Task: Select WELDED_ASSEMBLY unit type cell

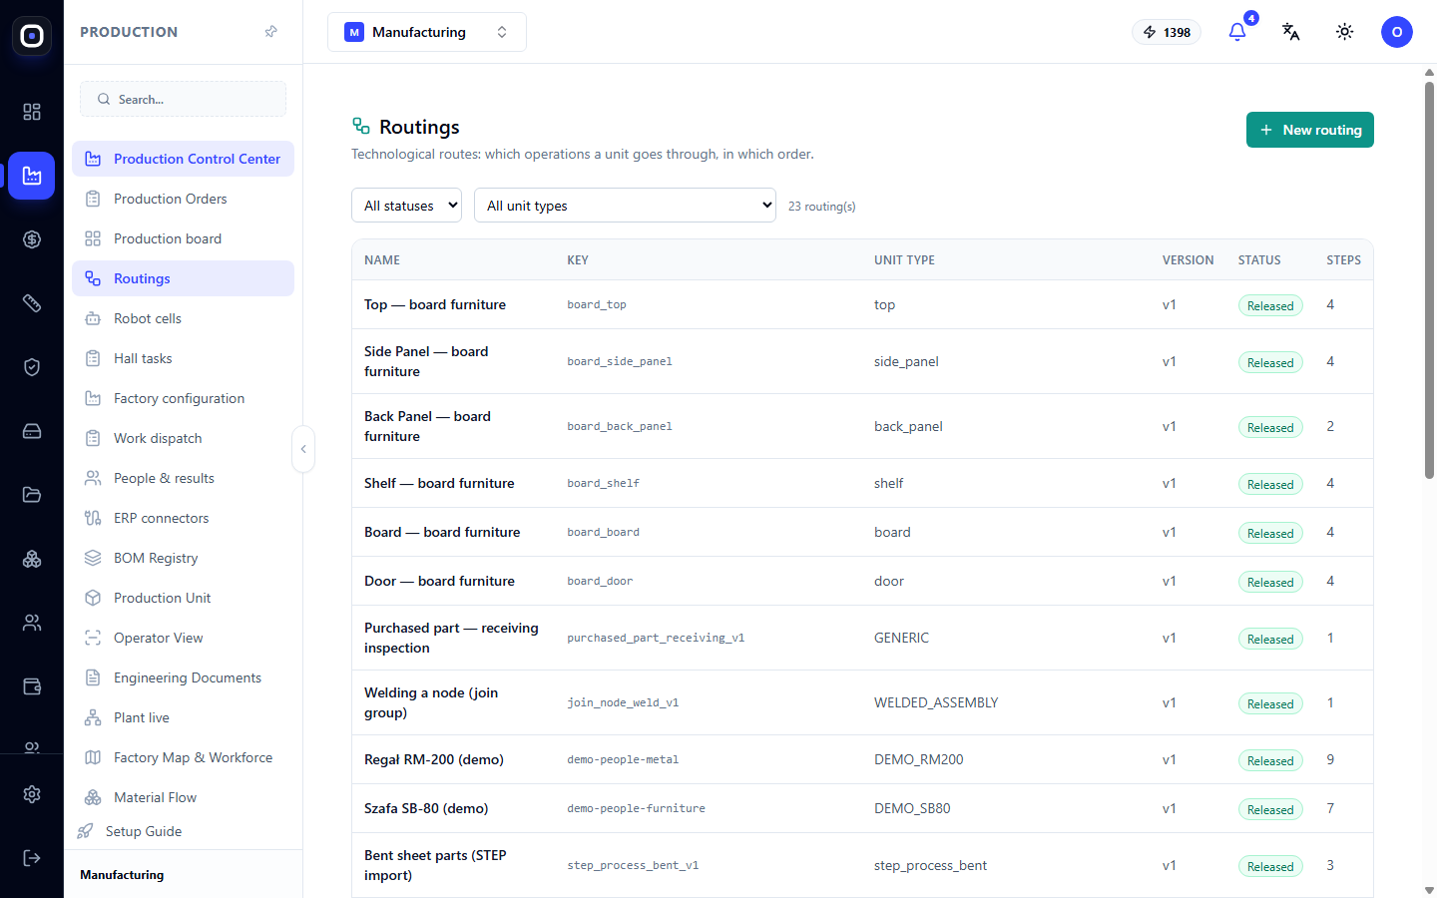Action: pyautogui.click(x=936, y=702)
